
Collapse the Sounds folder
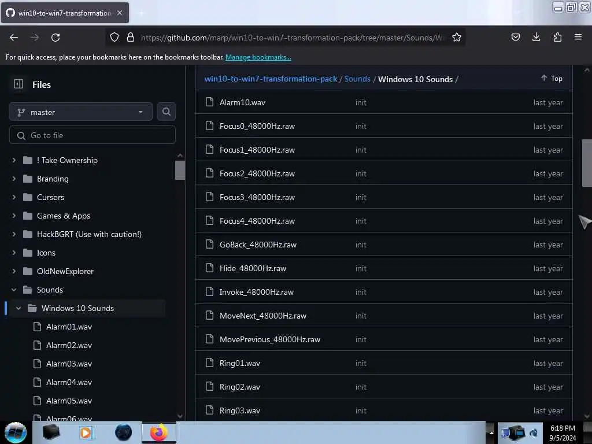[14, 290]
